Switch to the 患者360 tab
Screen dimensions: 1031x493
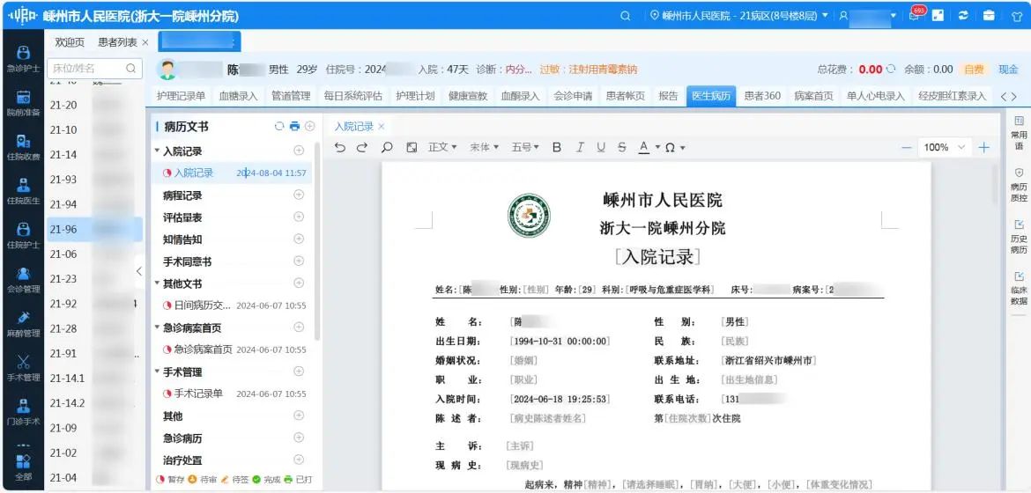tap(761, 96)
